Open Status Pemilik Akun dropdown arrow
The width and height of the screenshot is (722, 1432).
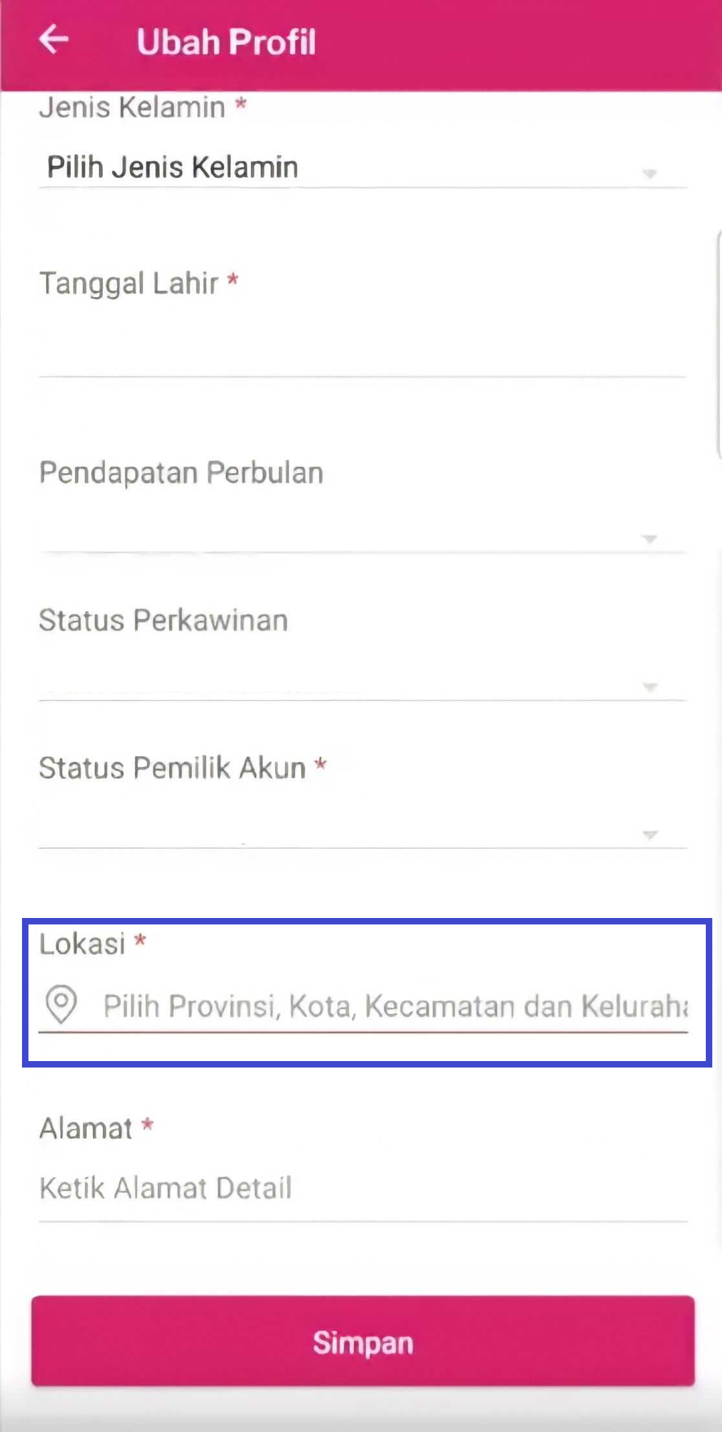pos(650,834)
